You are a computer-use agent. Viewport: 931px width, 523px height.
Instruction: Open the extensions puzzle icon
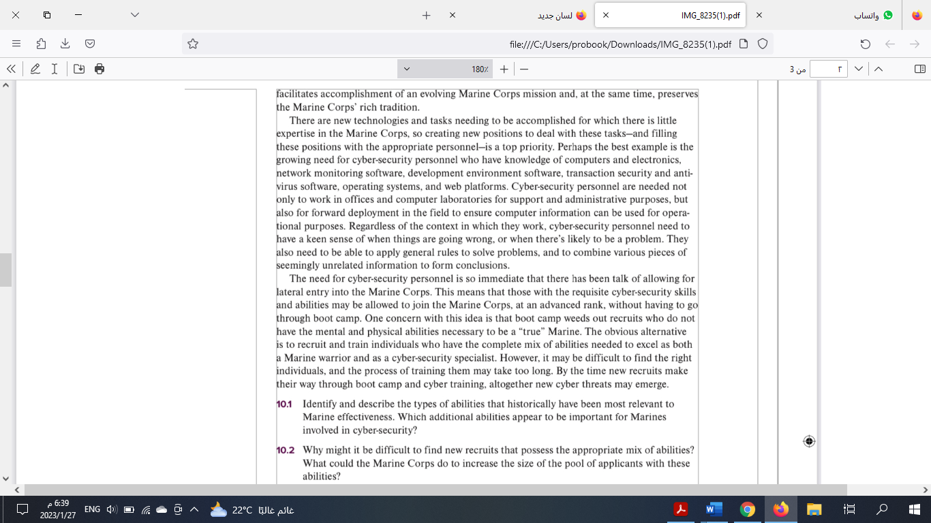click(x=41, y=44)
